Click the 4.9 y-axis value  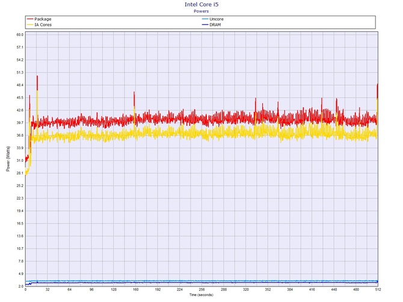20,274
